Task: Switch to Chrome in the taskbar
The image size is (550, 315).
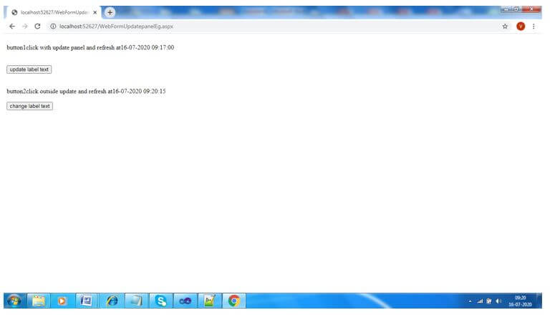Action: pyautogui.click(x=234, y=301)
